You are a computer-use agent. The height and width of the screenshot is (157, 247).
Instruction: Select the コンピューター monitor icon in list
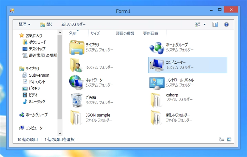pyautogui.click(x=157, y=65)
